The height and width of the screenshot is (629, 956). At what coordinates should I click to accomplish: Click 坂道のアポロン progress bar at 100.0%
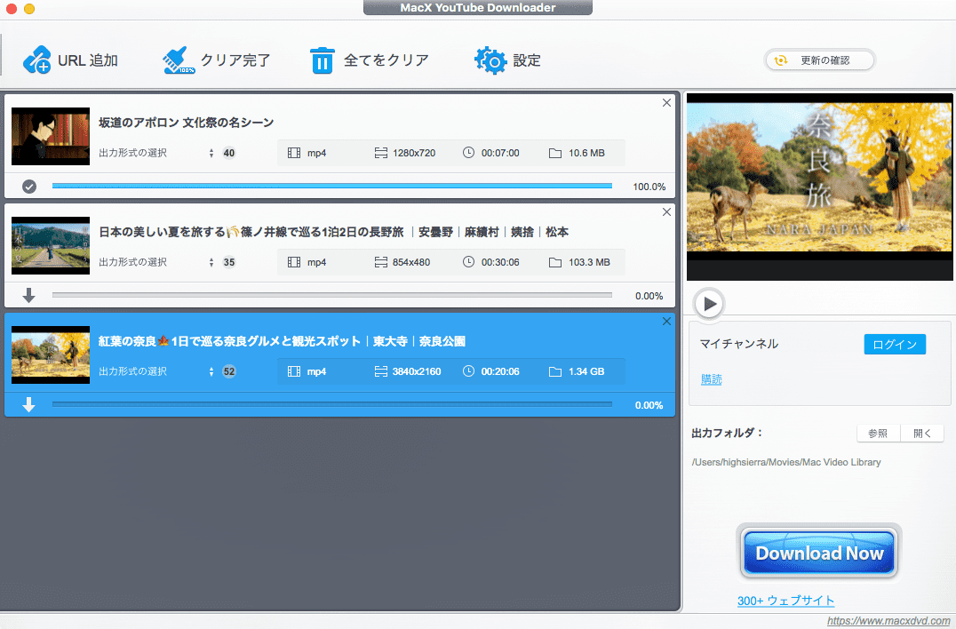[332, 186]
